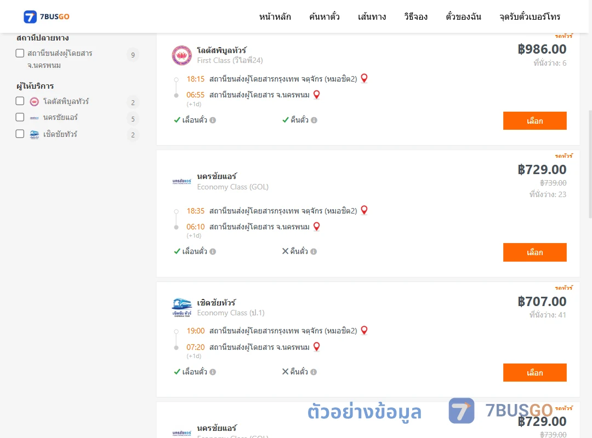This screenshot has height=438, width=592.
Task: Open the จุดรับตั๋วเบอร์โทร menu item
Action: [530, 16]
